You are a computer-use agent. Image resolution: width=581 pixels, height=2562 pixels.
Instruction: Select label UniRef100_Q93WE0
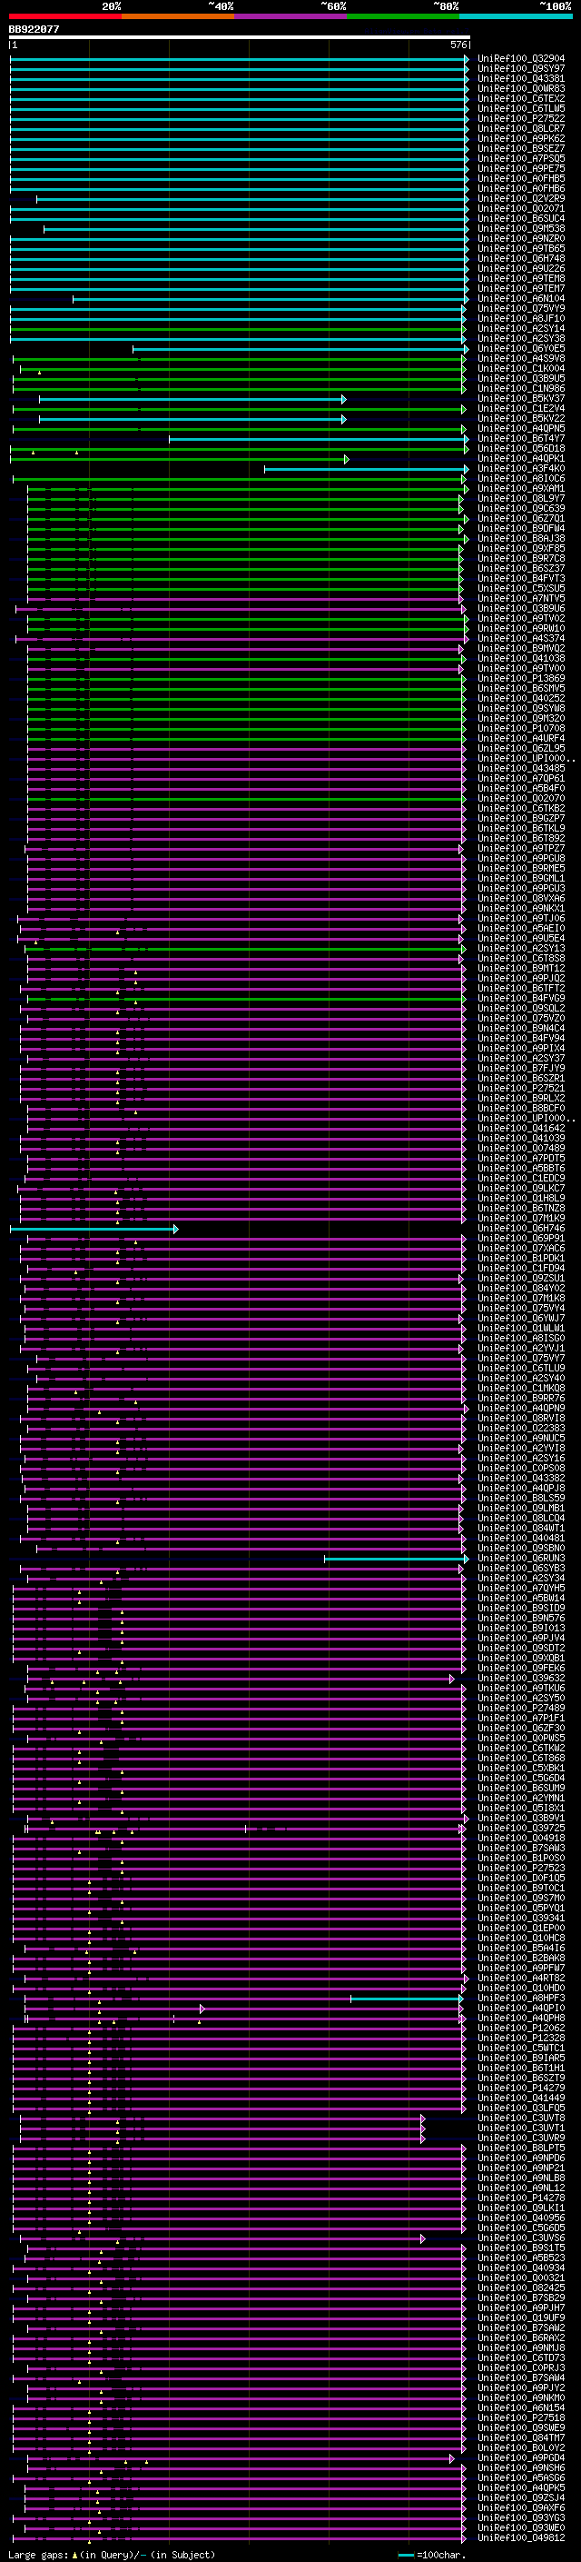click(521, 2527)
